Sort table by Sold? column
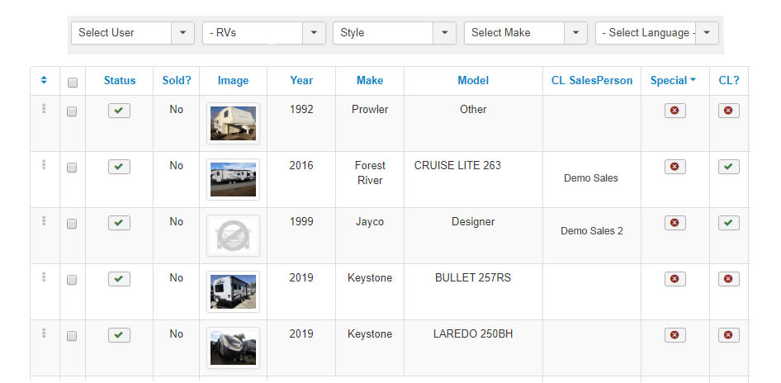 coord(177,81)
